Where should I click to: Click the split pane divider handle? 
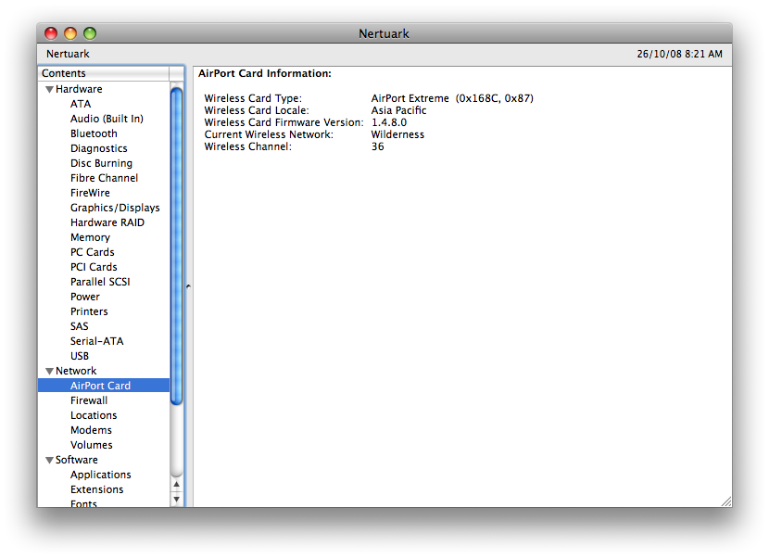point(188,286)
